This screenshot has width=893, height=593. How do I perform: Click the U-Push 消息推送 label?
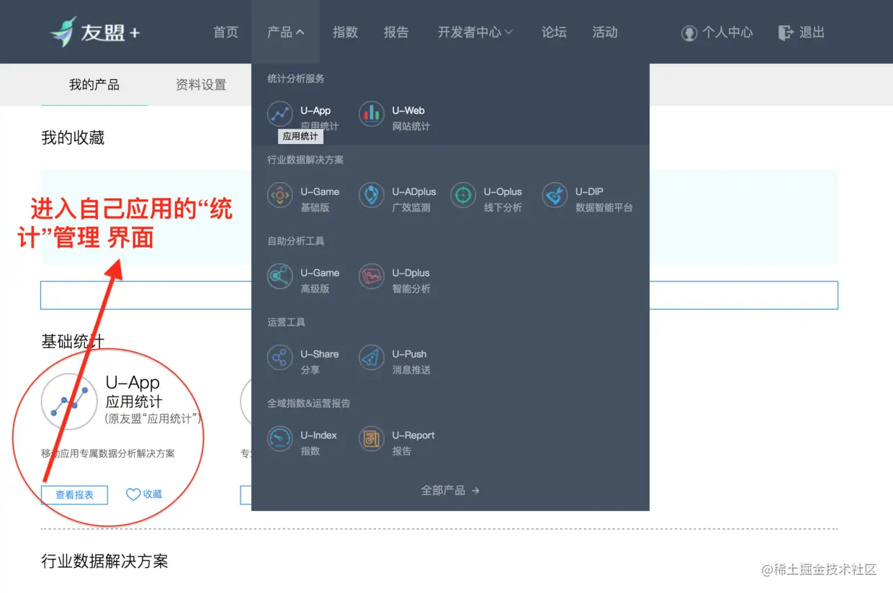click(411, 362)
